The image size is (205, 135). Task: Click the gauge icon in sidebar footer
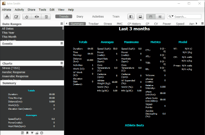tap(42, 133)
